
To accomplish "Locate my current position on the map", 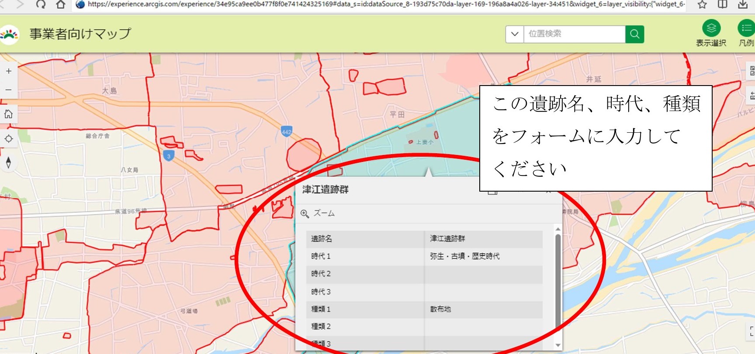I will [9, 139].
